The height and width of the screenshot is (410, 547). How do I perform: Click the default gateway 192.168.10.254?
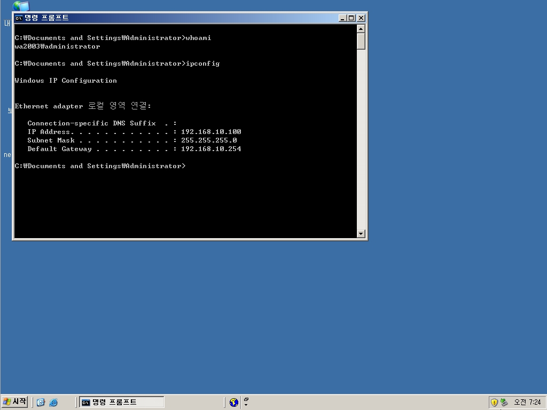pyautogui.click(x=211, y=149)
